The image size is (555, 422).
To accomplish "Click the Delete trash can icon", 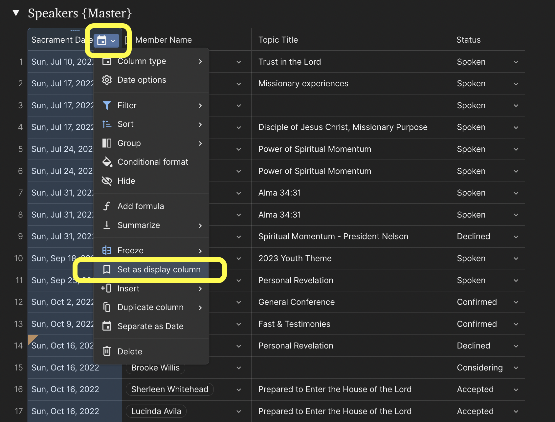I will tap(107, 351).
